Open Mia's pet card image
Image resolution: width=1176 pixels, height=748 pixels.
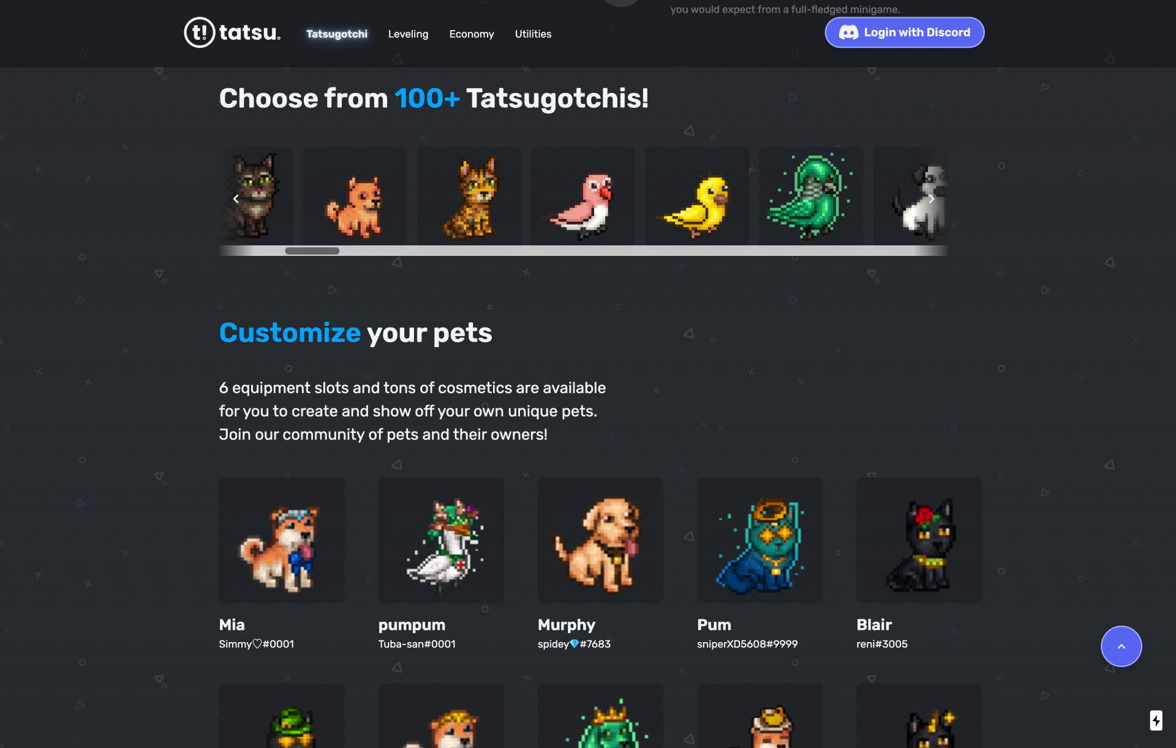point(282,540)
